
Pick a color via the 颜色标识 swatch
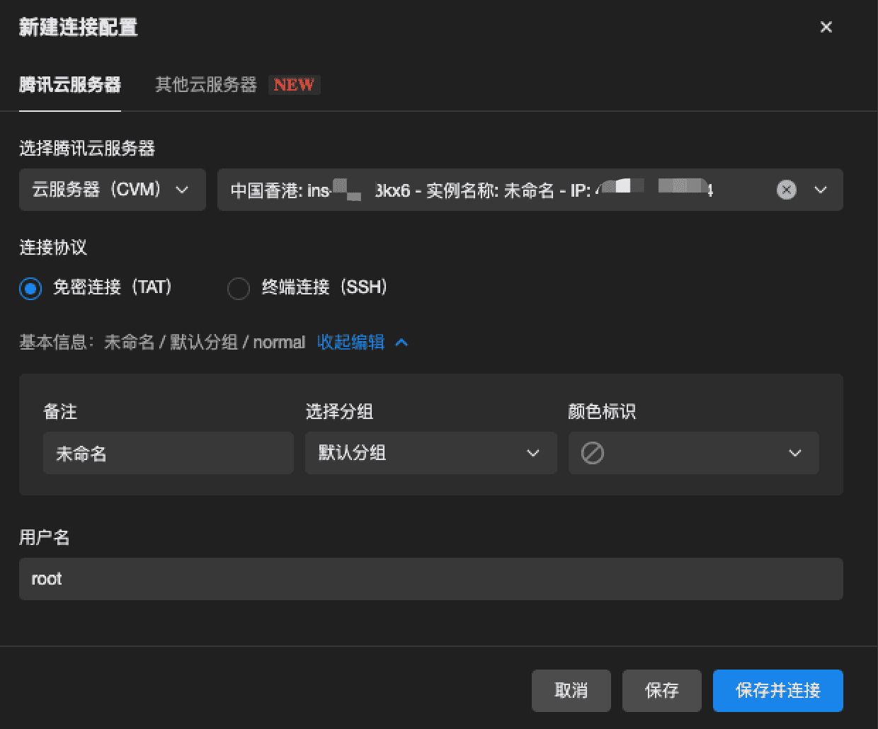(692, 453)
